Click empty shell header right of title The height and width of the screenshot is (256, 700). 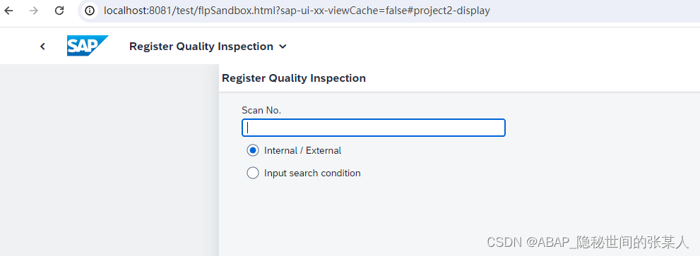pos(491,46)
